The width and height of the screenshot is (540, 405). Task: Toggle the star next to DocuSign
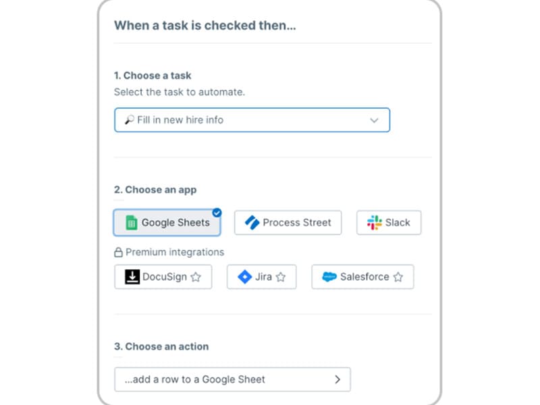click(196, 277)
